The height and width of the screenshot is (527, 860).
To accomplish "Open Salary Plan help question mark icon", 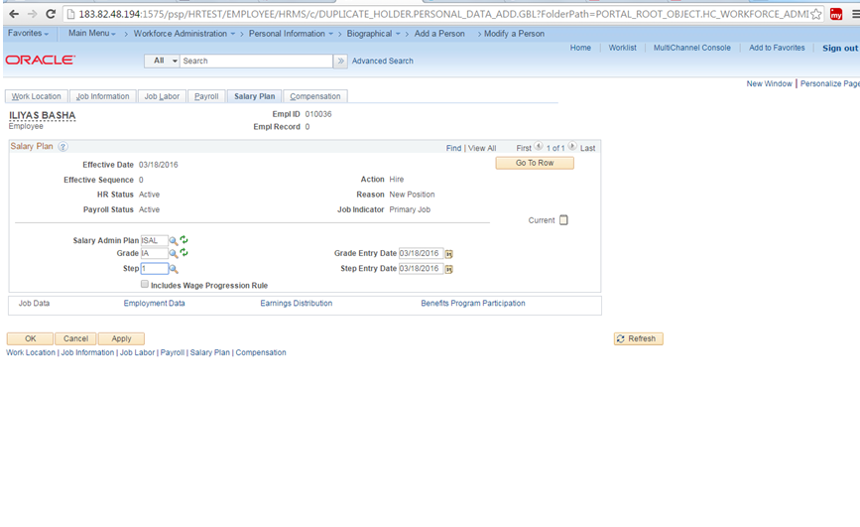I will coord(63,147).
